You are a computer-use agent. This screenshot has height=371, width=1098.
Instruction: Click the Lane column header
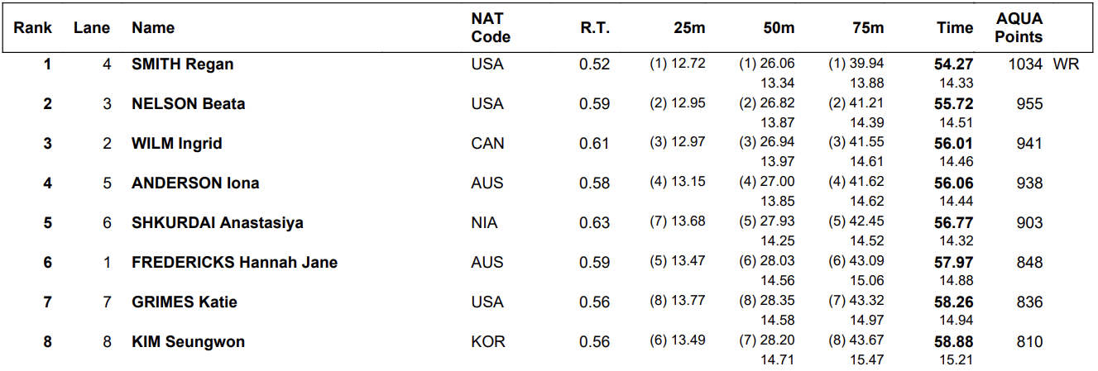click(91, 27)
